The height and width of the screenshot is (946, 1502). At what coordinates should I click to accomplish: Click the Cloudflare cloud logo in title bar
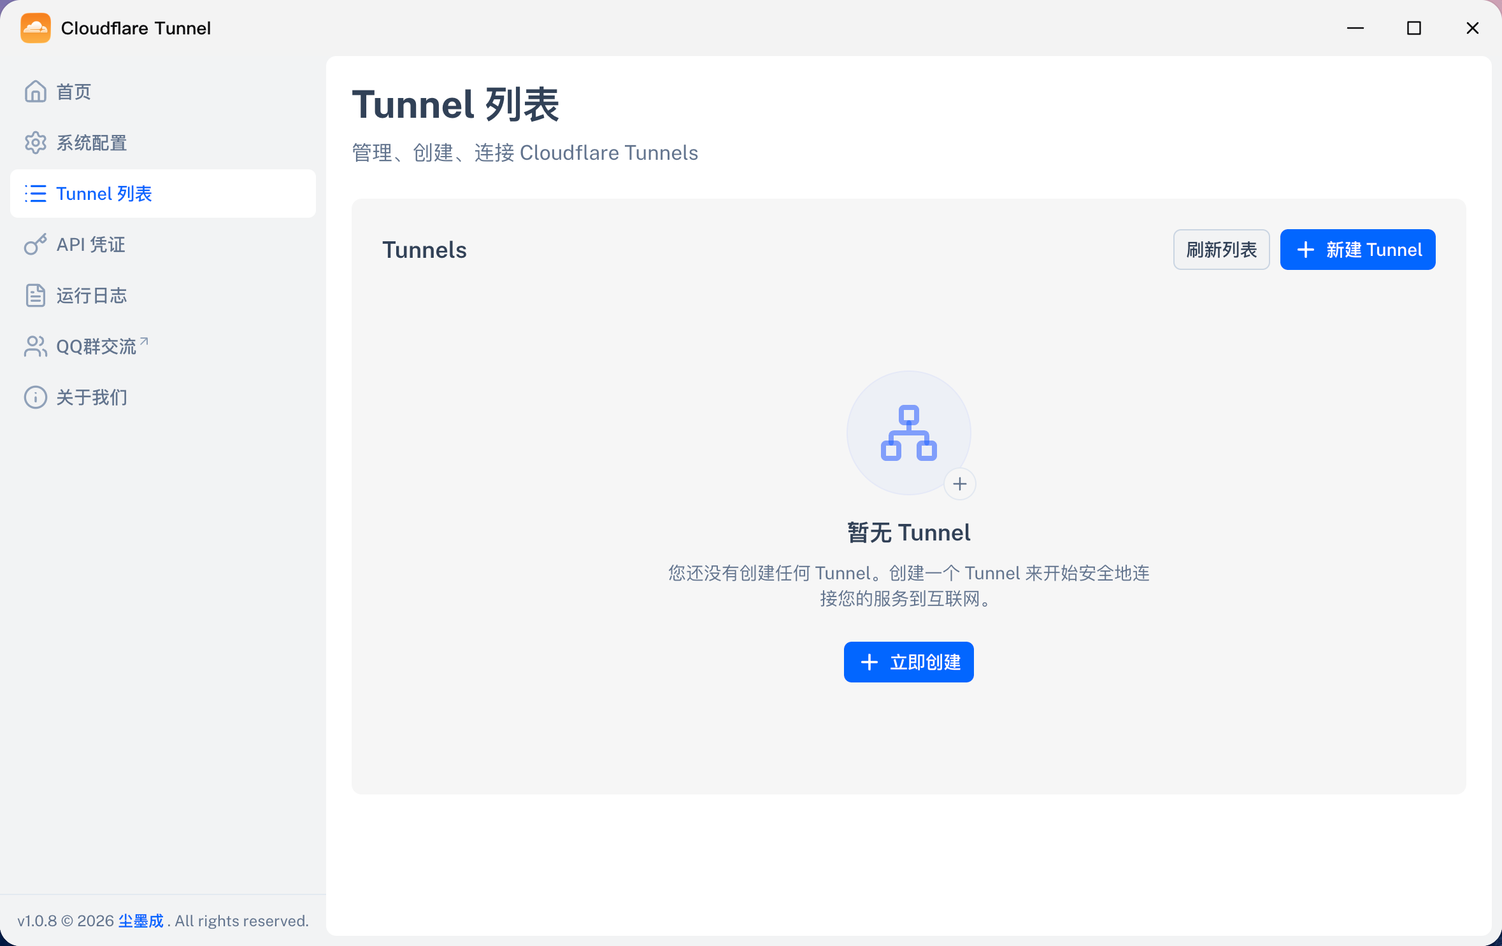pyautogui.click(x=36, y=28)
